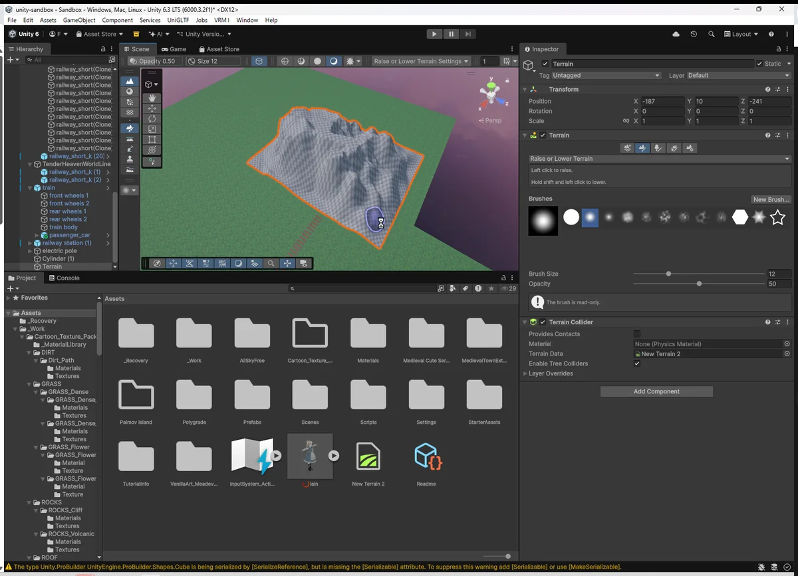The image size is (798, 576).
Task: Open the Tag dropdown showing Untagged
Action: [x=606, y=76]
